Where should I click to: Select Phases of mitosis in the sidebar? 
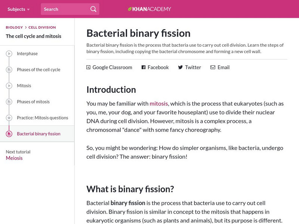(x=33, y=102)
